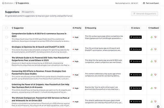
Task: Open title Connecting SEO Efforts to Revenue
Action: tap(39, 72)
